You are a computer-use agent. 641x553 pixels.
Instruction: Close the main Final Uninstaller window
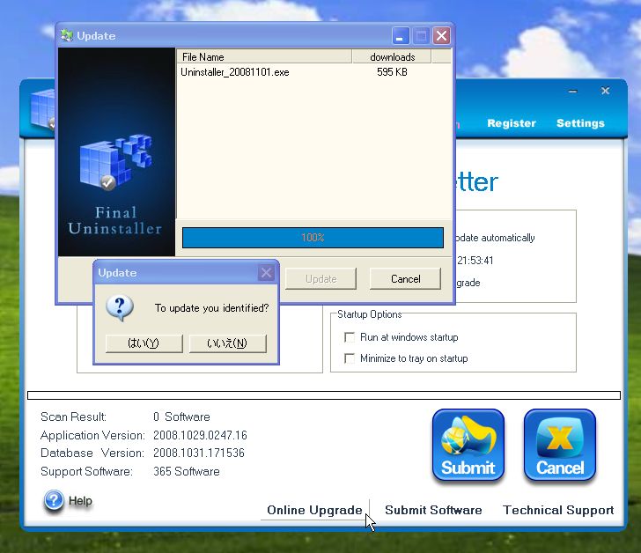click(606, 91)
